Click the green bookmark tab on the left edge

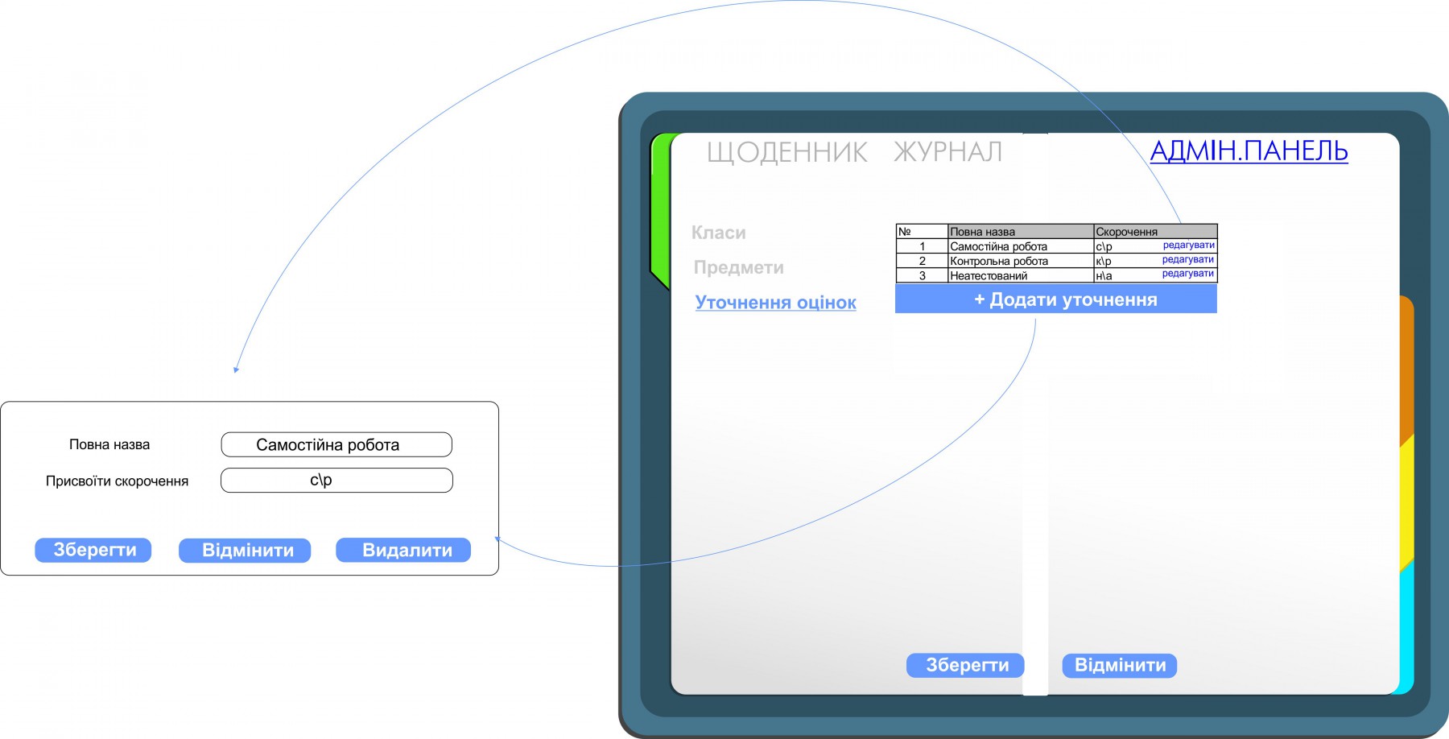click(660, 209)
